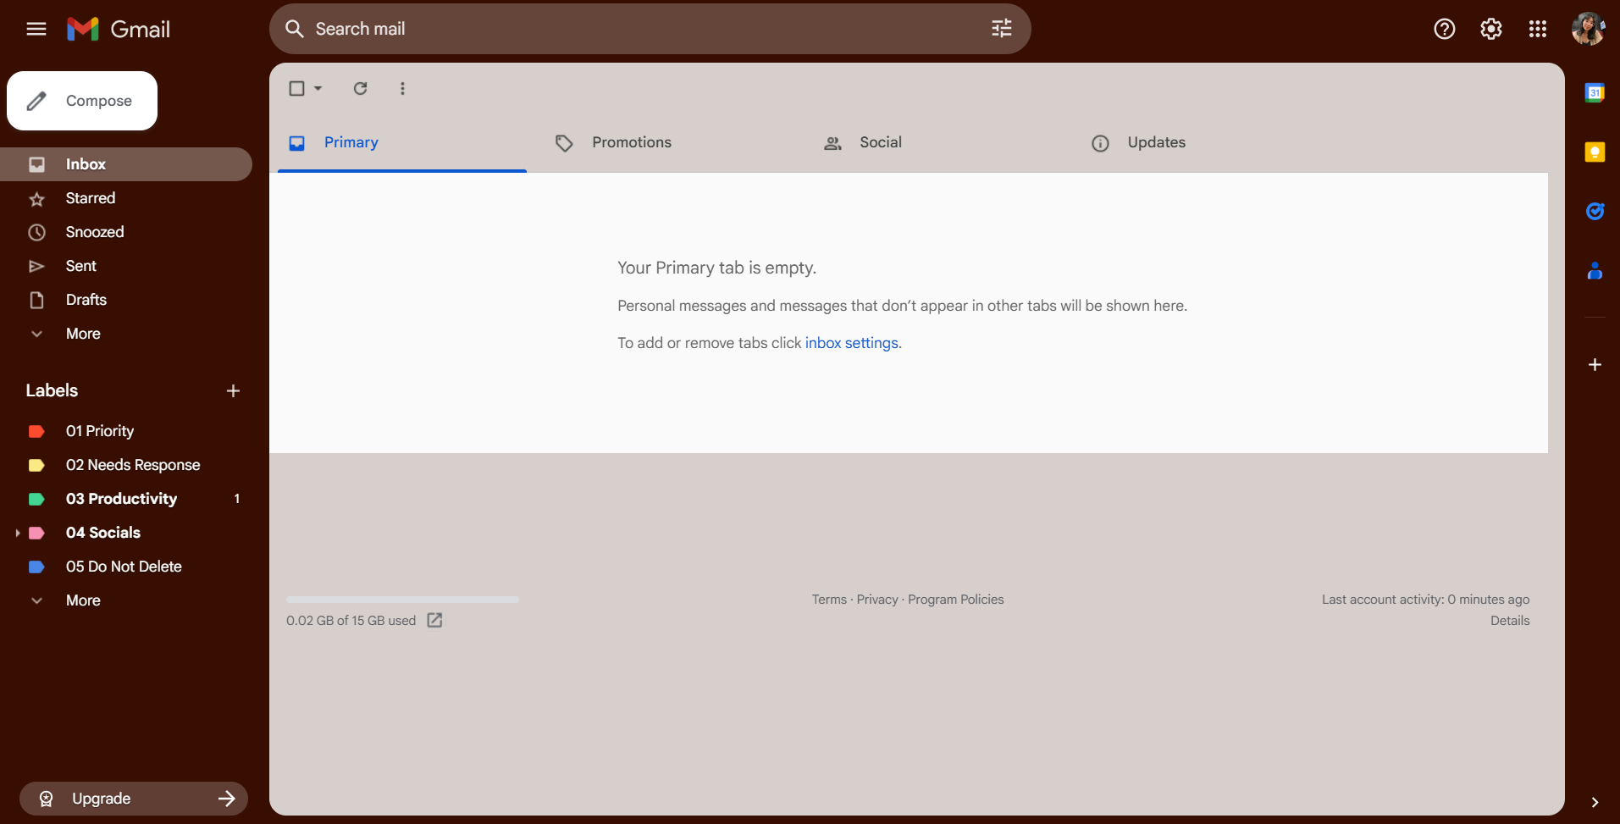The image size is (1620, 824).
Task: Open the inbox settings link
Action: point(851,343)
